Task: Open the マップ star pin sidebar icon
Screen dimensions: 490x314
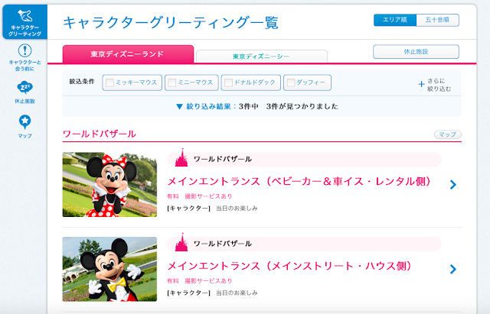Action: coord(24,122)
